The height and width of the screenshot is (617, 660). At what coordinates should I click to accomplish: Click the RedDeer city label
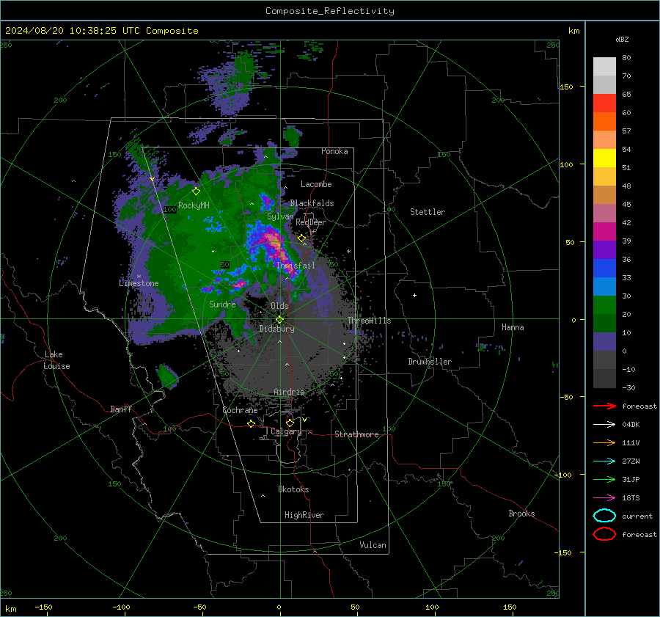(x=311, y=222)
